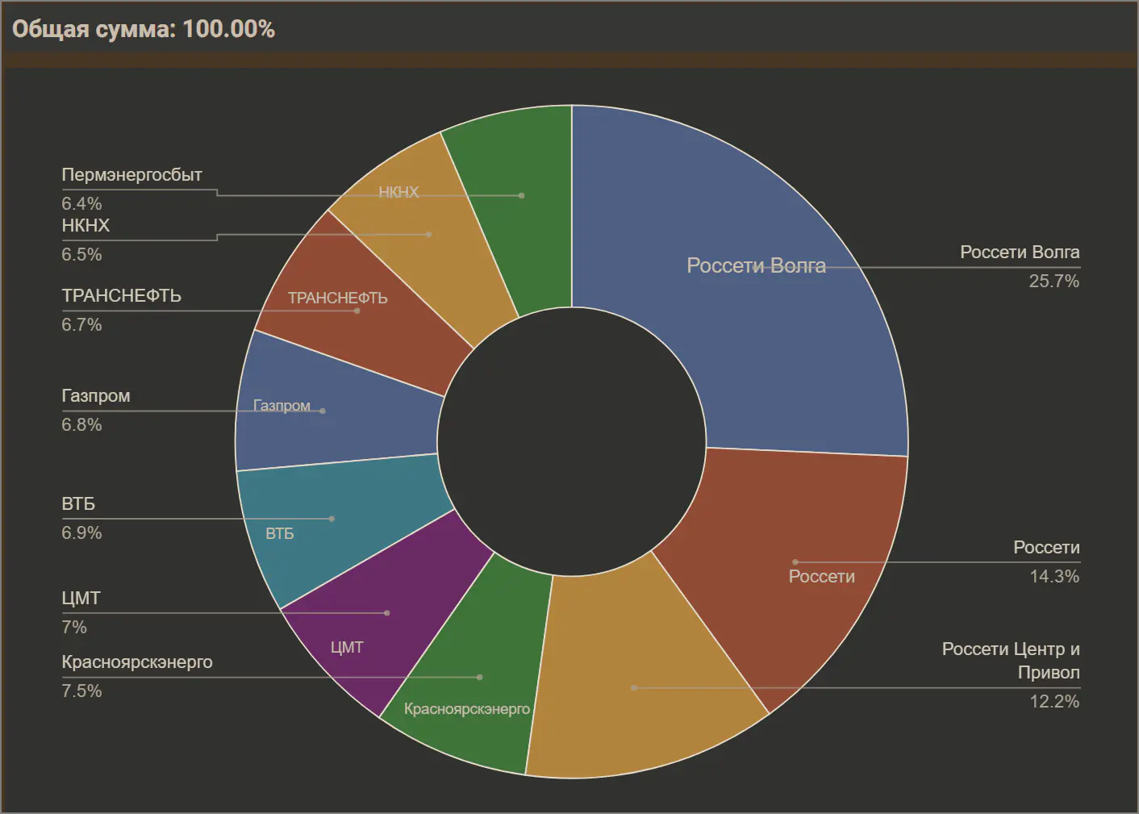
Task: Click the 'Россети Волга' label on the right
Action: 1020,253
